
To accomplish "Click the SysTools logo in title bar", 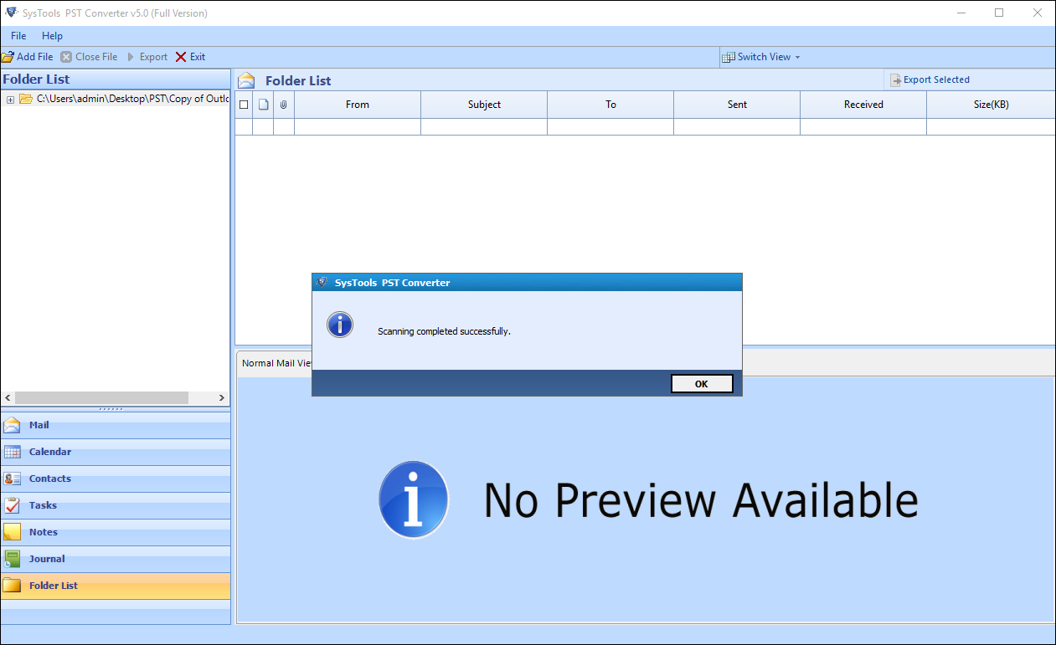I will 11,13.
